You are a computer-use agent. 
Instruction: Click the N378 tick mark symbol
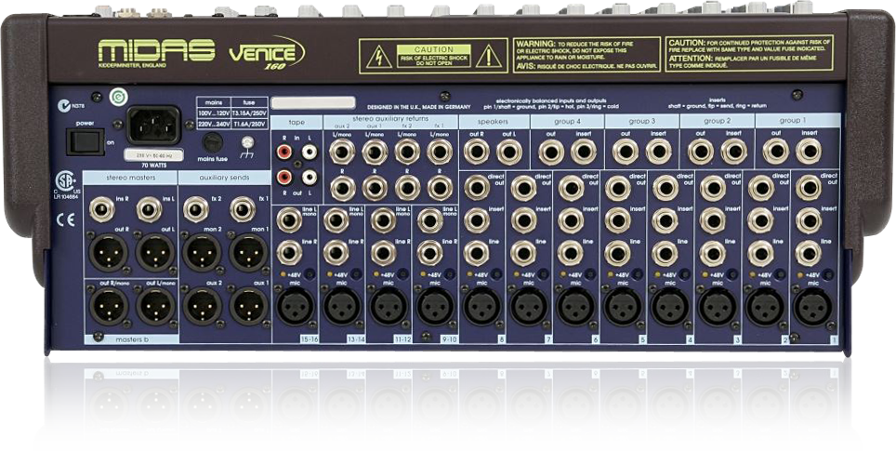coord(64,106)
